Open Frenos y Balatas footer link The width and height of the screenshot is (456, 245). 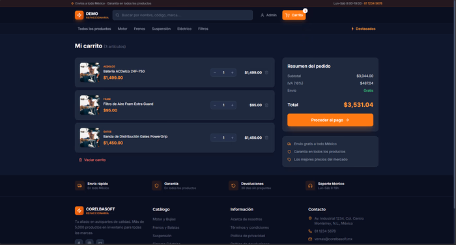point(165,227)
